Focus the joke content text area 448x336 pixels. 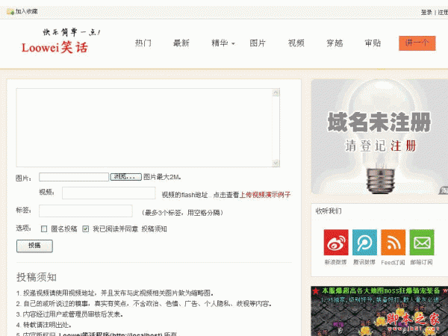[x=144, y=128]
